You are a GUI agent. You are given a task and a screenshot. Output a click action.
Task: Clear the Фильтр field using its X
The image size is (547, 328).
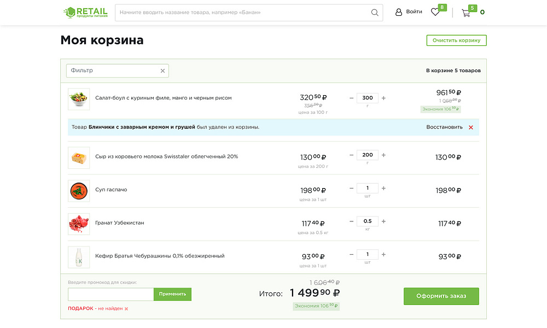click(162, 71)
